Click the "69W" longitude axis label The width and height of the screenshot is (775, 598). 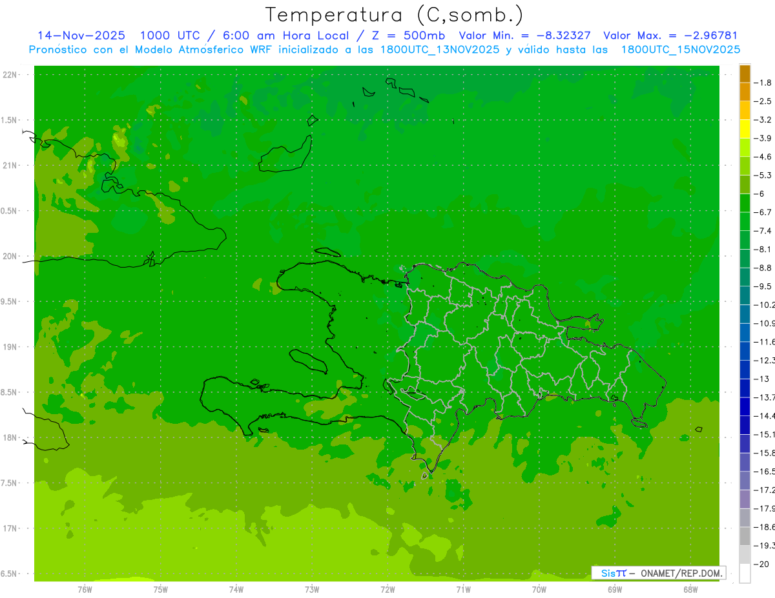[x=615, y=590]
